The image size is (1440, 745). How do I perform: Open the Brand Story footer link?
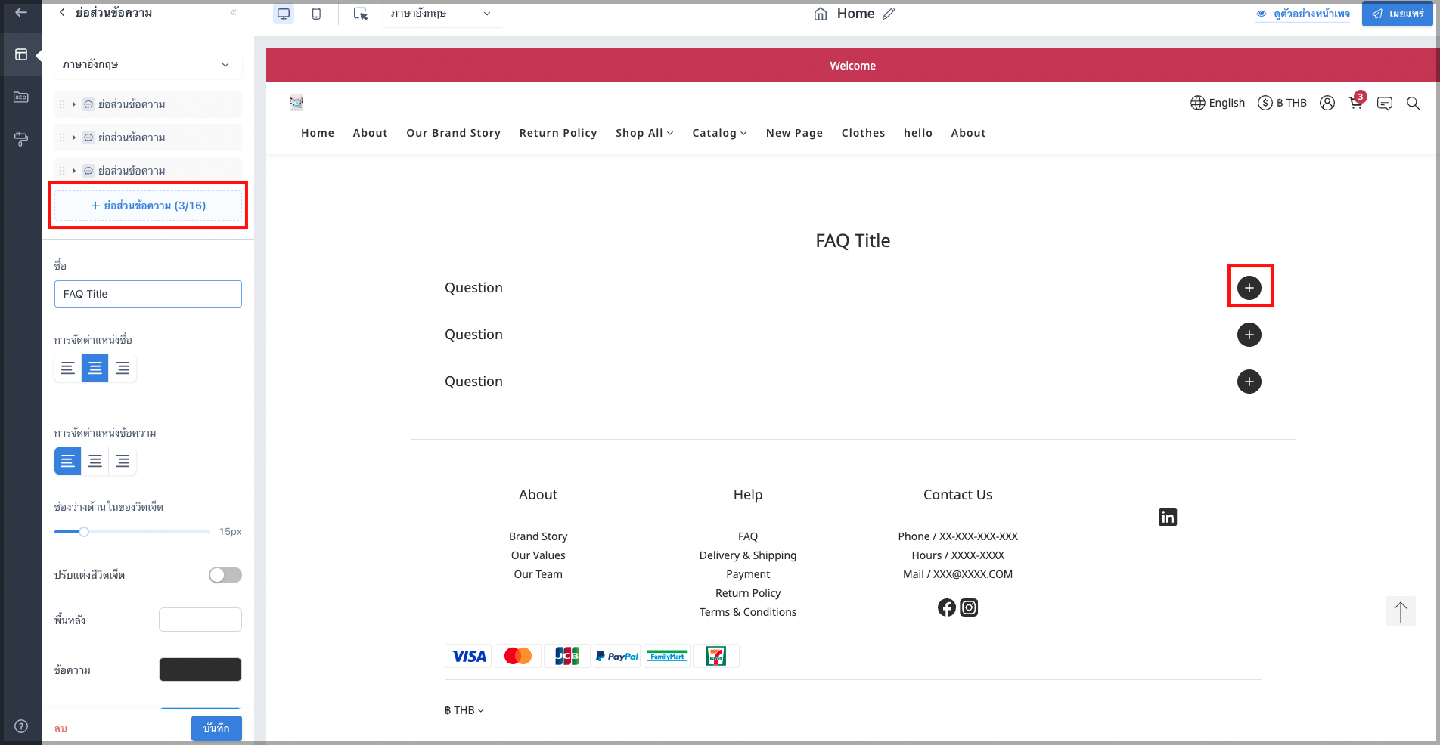[538, 536]
